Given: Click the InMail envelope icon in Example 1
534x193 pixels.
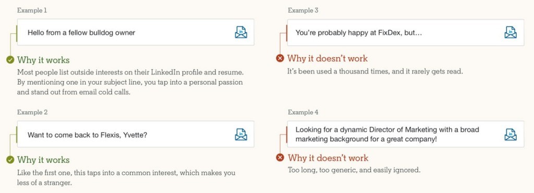Looking at the screenshot, I should [241, 32].
